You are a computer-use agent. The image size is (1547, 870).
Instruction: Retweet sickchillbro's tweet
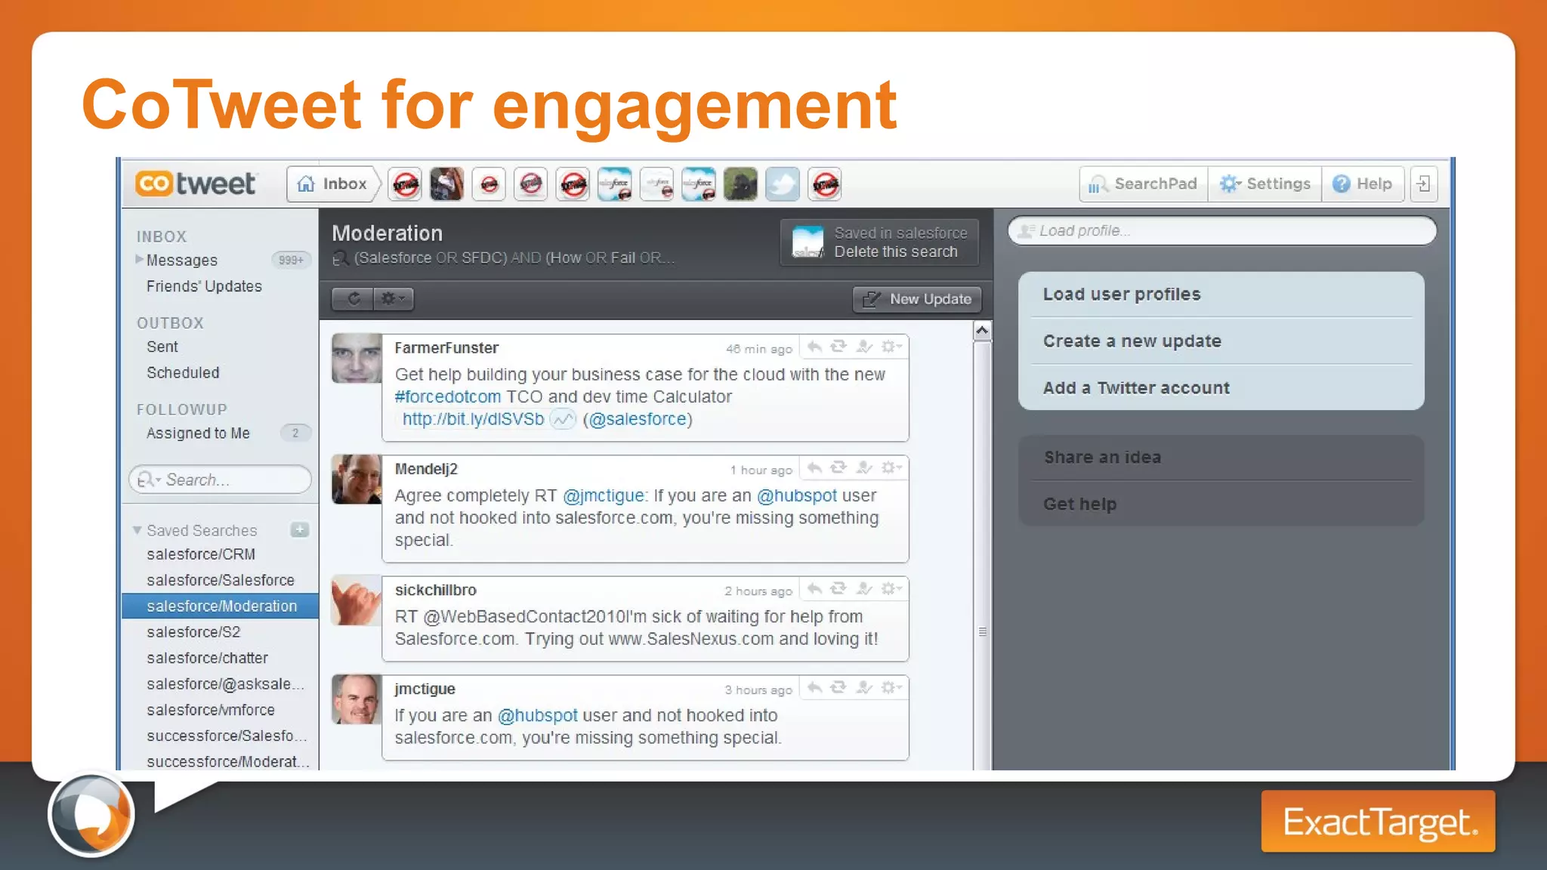pyautogui.click(x=838, y=588)
